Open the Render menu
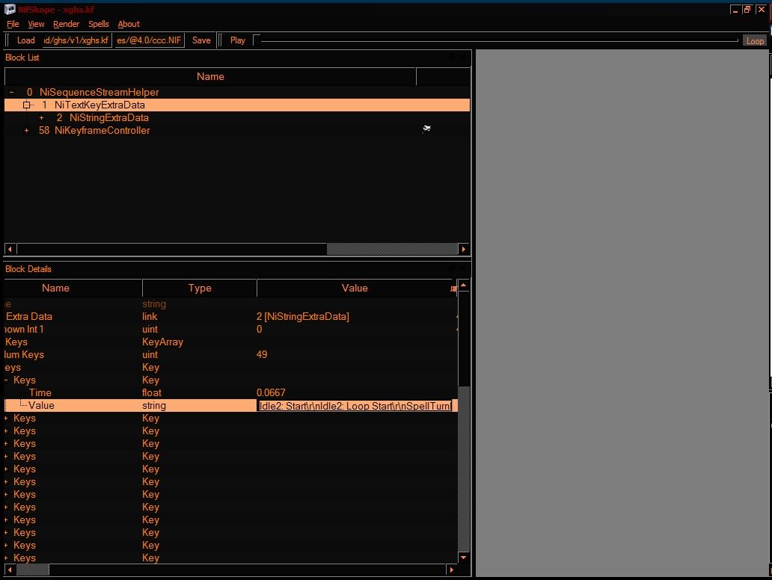The image size is (772, 580). pos(66,24)
